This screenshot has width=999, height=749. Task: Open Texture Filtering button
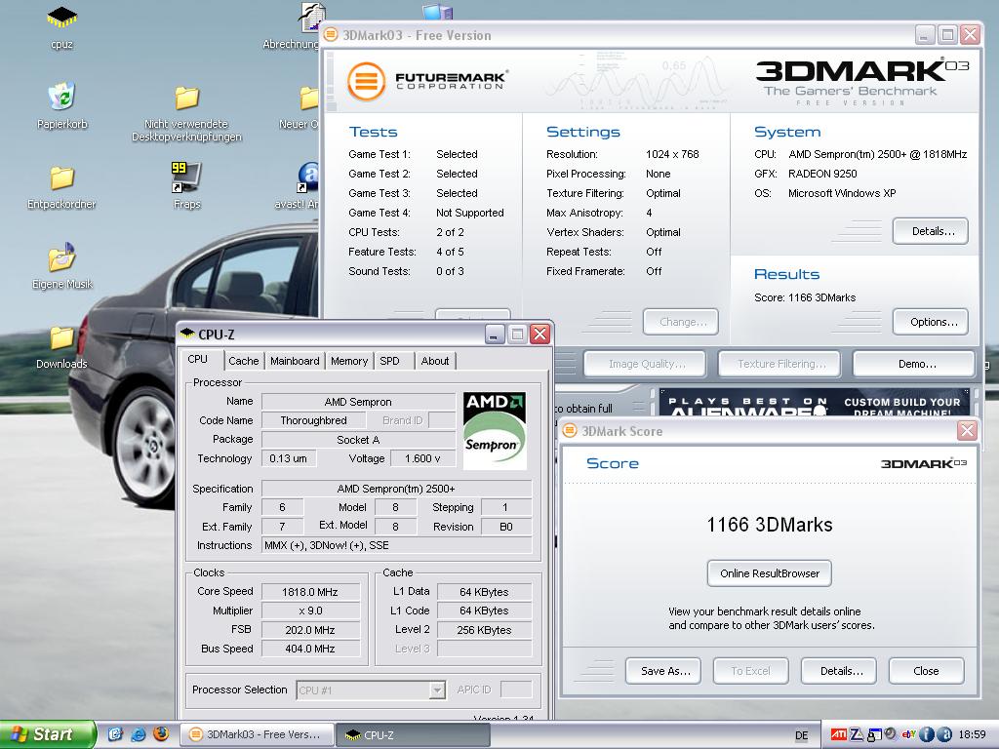click(x=779, y=364)
